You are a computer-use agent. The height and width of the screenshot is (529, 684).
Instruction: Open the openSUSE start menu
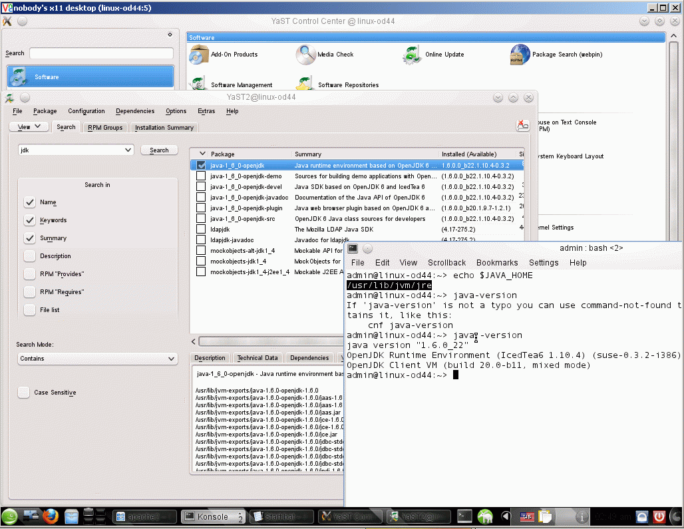point(9,517)
